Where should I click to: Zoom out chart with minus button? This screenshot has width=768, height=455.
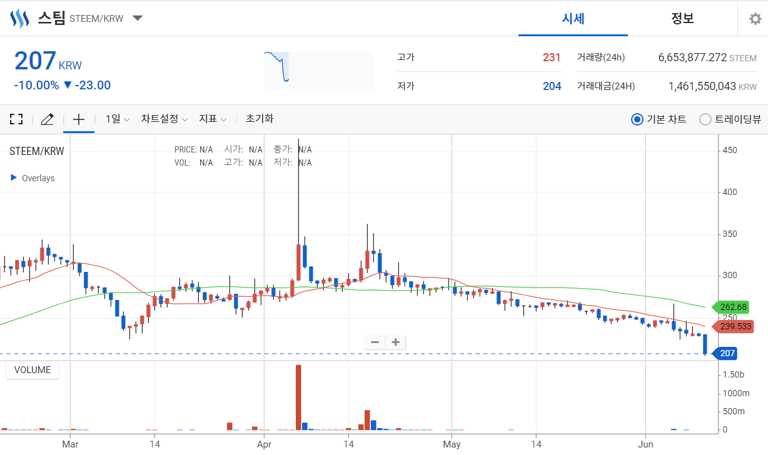tap(375, 342)
